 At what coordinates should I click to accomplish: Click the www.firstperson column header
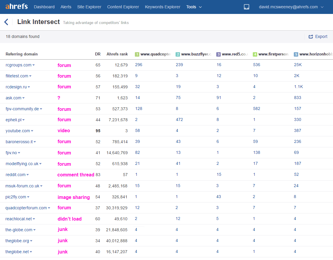click(x=274, y=54)
